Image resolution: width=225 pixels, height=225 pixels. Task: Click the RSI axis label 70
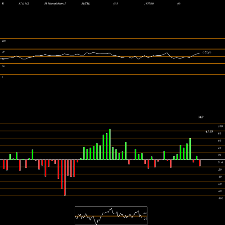point(3,52)
